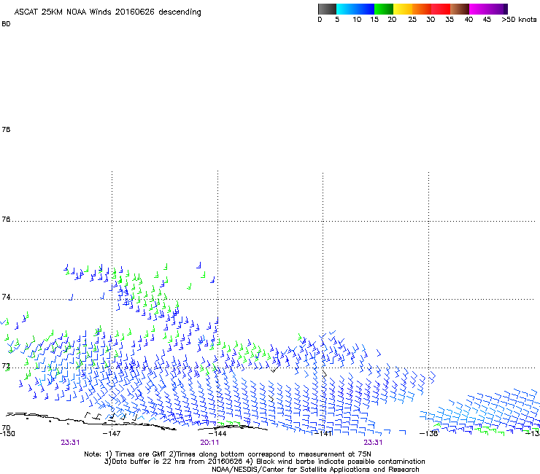Click the 76 latitude axis label
Screen dimensions: 540x474
coord(6,219)
